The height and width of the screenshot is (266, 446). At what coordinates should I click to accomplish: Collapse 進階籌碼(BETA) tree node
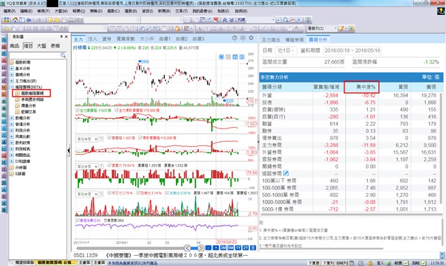12,87
